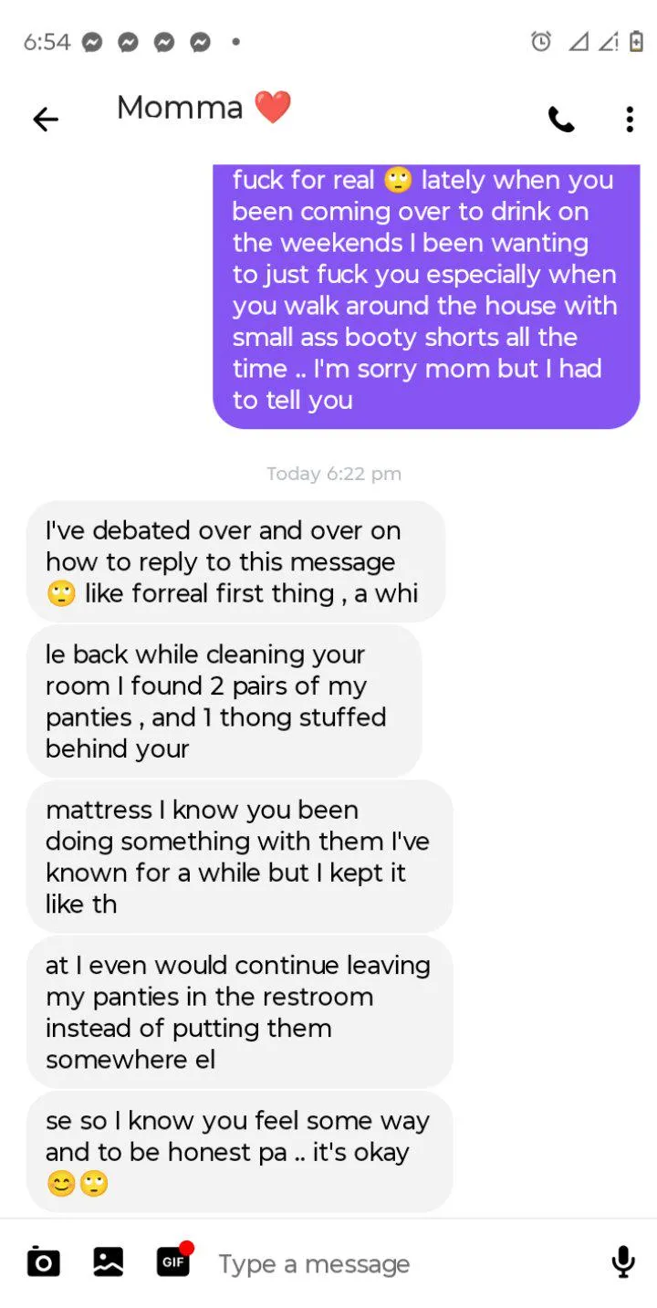Tap the smiling emoji in last message
Screen dimensions: 657x1308
[61, 1184]
